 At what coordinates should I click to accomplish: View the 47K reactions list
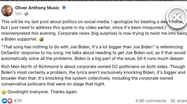(x=18, y=101)
